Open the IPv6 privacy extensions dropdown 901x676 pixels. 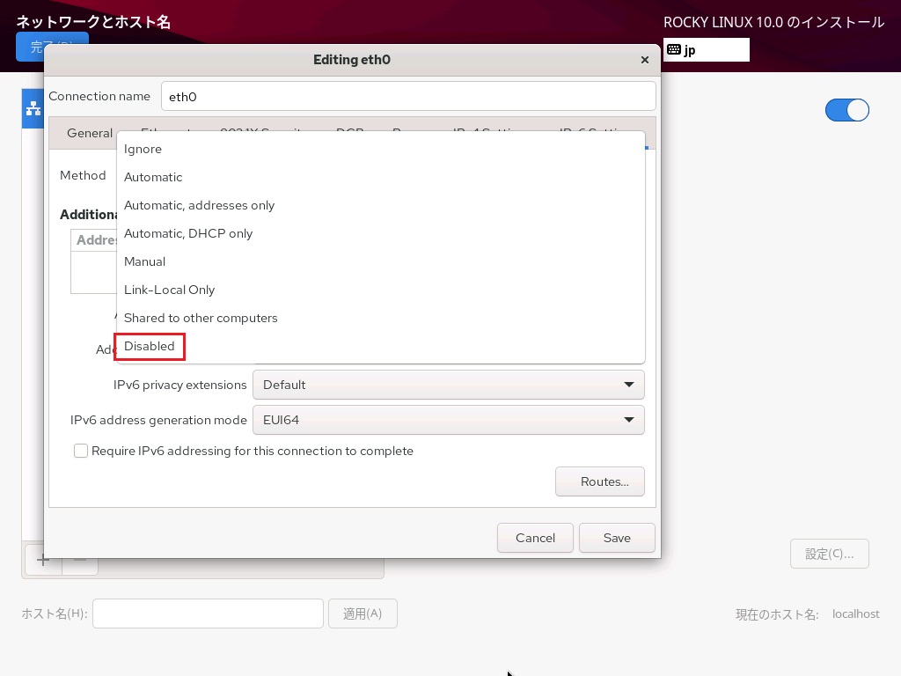[x=448, y=385]
